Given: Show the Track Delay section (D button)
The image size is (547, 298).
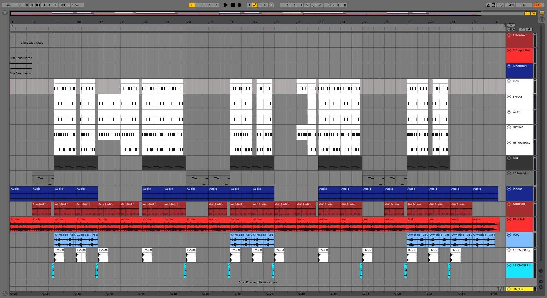Looking at the screenshot, I should pos(541,287).
